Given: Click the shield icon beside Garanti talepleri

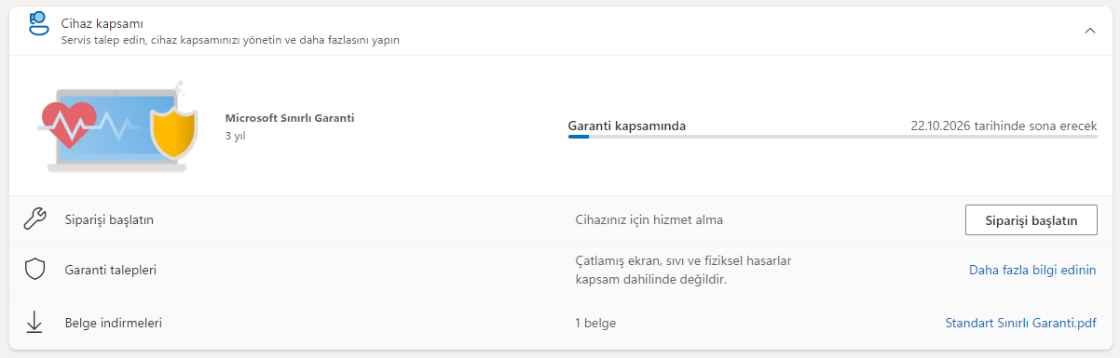Looking at the screenshot, I should tap(34, 270).
